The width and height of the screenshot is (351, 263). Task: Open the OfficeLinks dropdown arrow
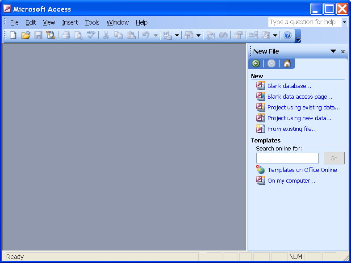pyautogui.click(x=177, y=35)
